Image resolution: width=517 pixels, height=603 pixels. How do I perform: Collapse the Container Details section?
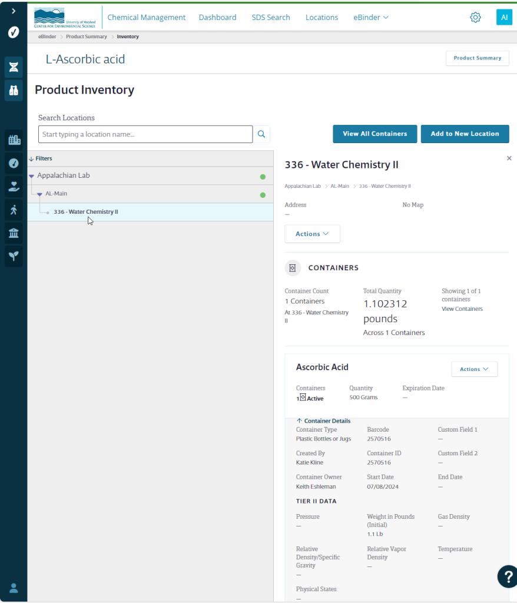coord(323,420)
